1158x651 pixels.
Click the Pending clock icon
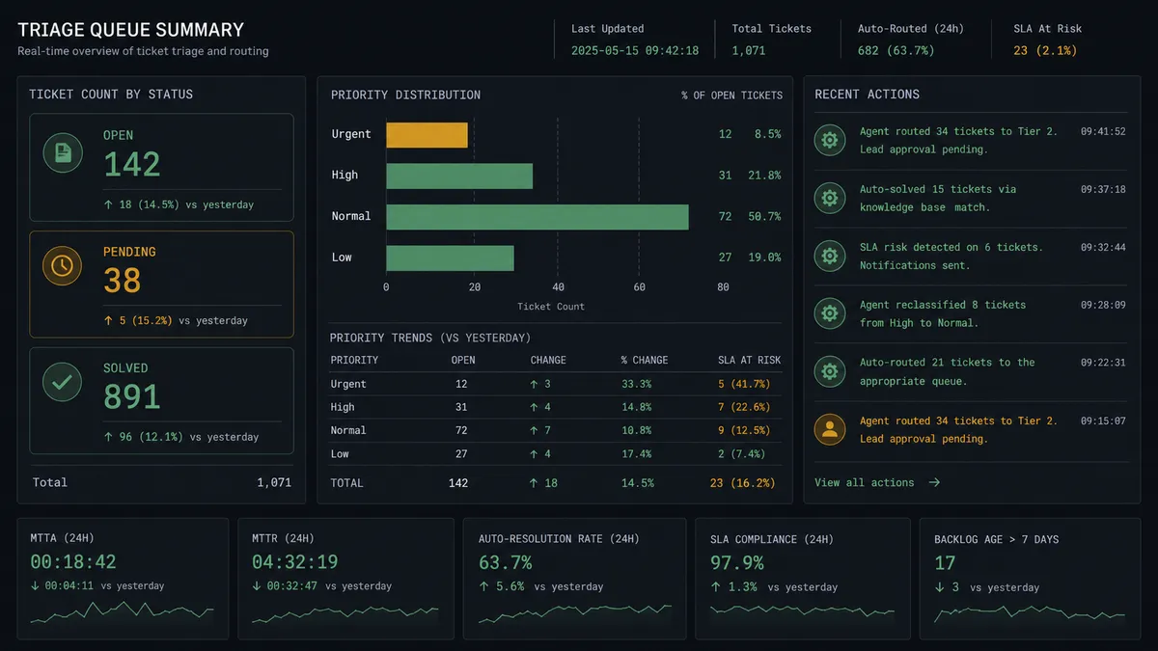point(63,265)
